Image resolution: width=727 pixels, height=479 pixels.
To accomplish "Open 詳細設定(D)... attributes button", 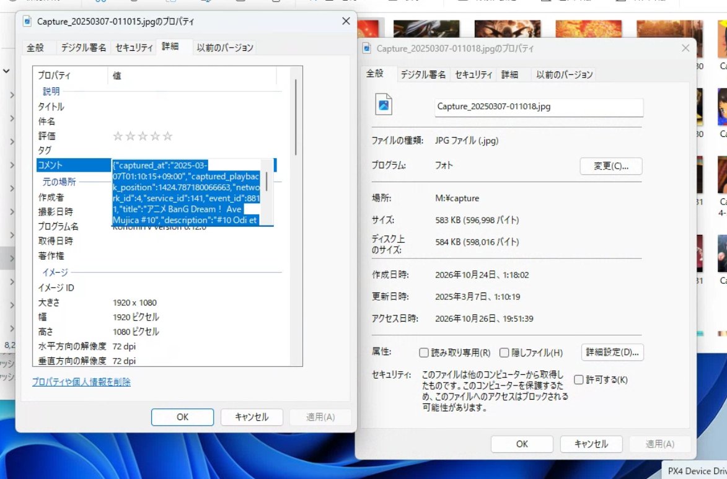I will pos(612,353).
